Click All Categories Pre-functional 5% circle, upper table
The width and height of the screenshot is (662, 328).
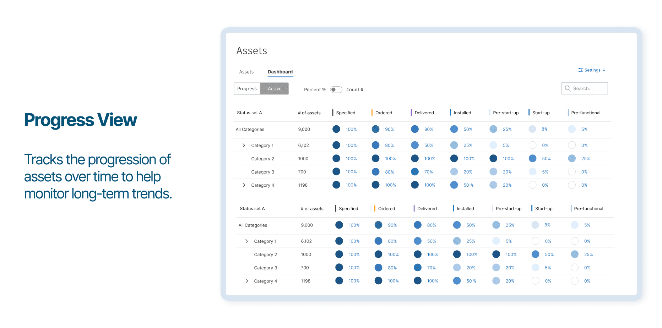572,129
